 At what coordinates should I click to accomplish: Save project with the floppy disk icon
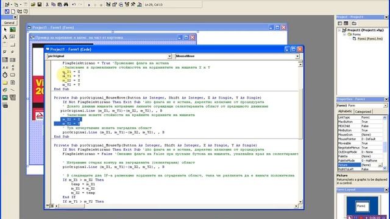(x=40, y=4)
